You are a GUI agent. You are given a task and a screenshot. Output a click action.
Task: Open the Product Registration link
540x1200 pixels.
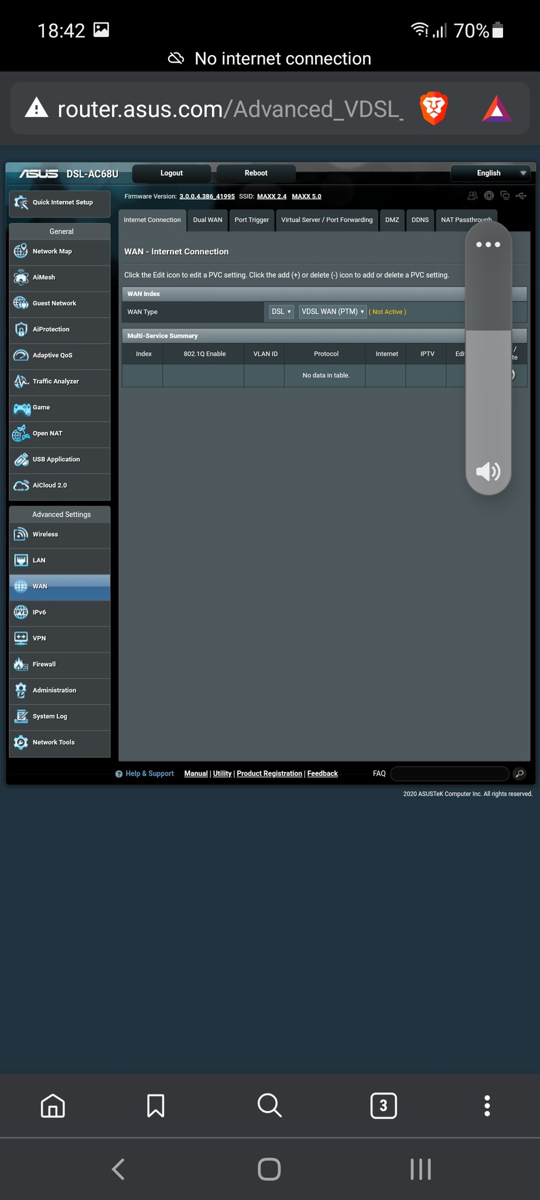[269, 773]
